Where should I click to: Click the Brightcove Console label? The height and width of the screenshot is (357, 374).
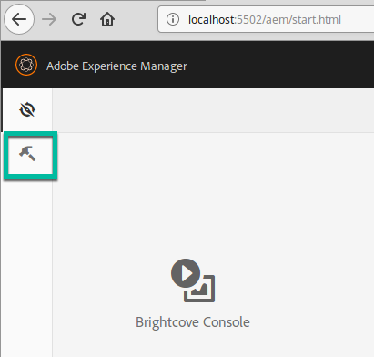(x=193, y=322)
